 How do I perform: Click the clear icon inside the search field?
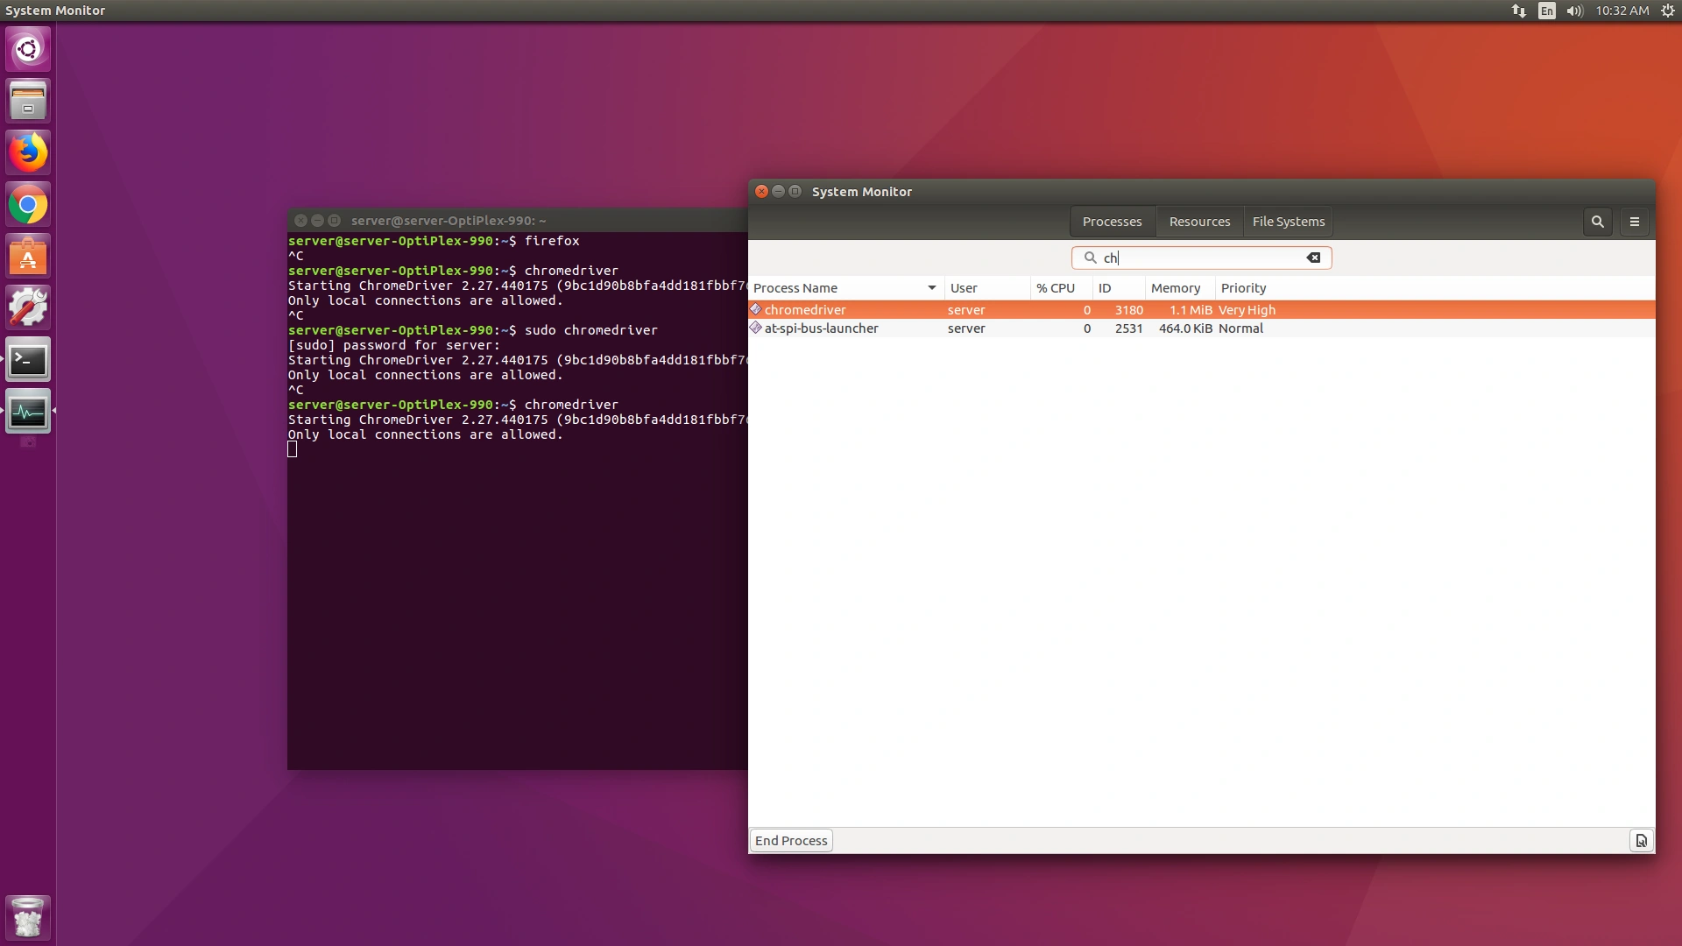[1313, 258]
